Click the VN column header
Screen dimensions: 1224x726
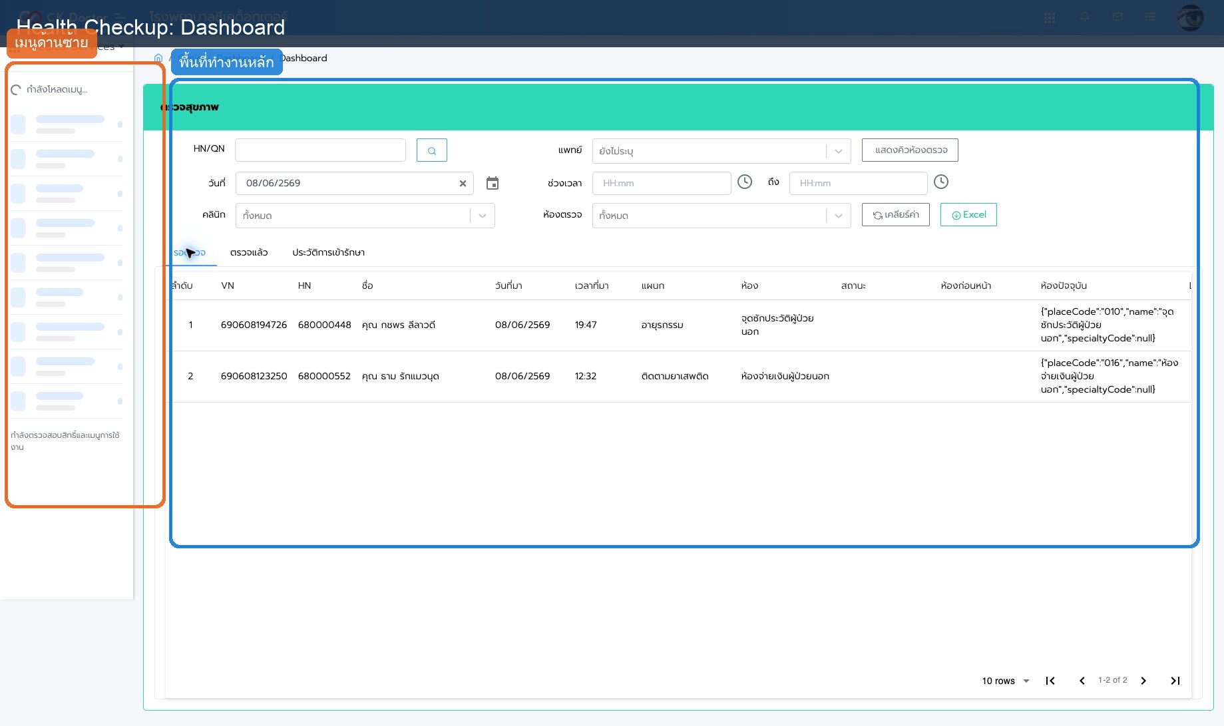coord(228,285)
